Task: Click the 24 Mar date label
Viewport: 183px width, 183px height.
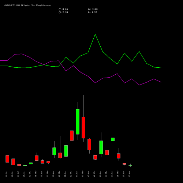Action: tap(118, 174)
